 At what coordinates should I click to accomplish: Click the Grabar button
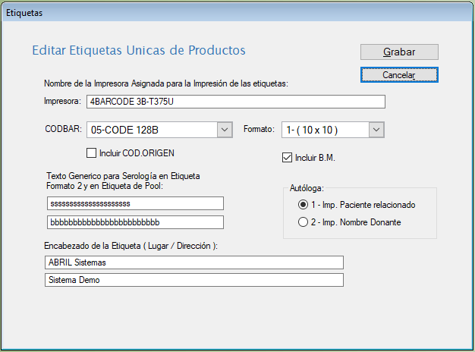pyautogui.click(x=399, y=52)
